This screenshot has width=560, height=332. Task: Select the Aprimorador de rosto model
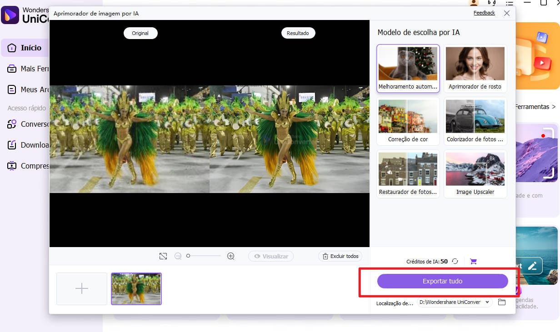pos(475,69)
